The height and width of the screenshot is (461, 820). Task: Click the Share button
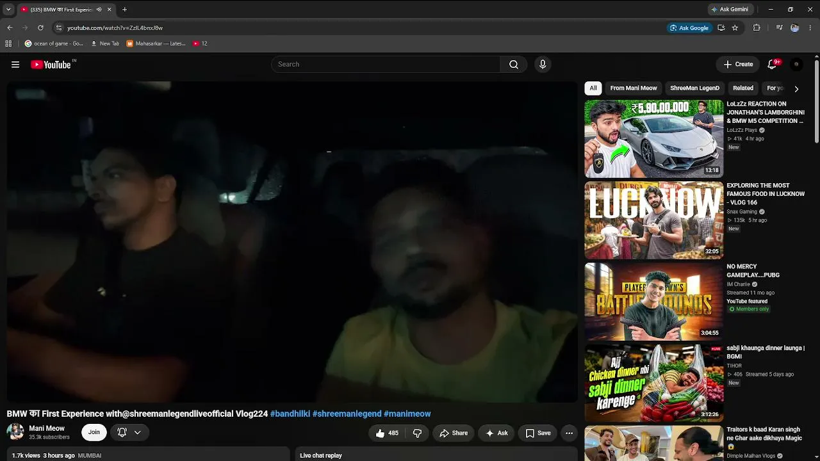[x=454, y=433]
